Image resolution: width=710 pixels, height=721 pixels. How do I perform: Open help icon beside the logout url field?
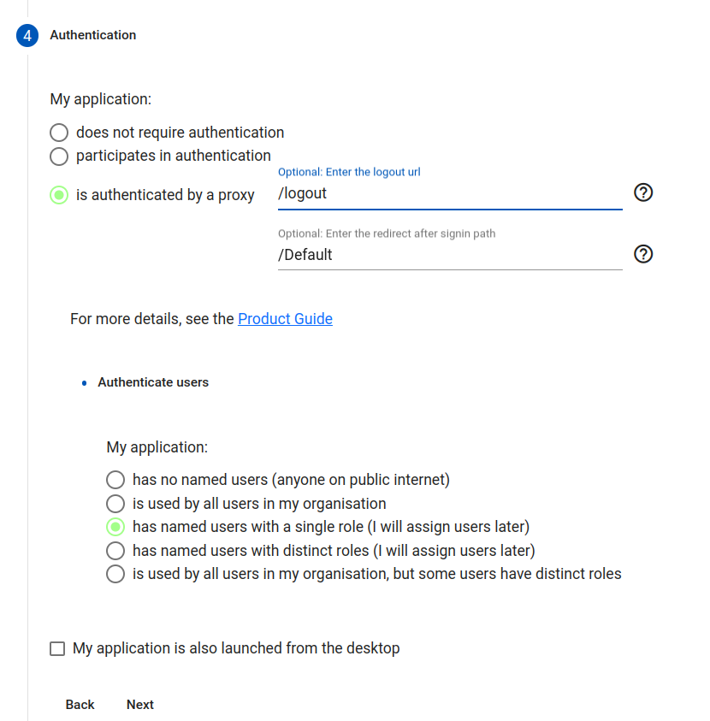pyautogui.click(x=643, y=192)
